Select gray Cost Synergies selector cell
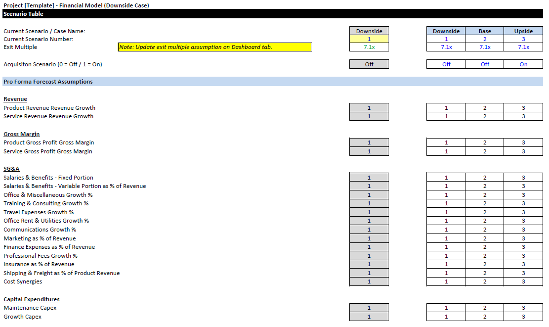This screenshot has height=327, width=549. pos(369,281)
